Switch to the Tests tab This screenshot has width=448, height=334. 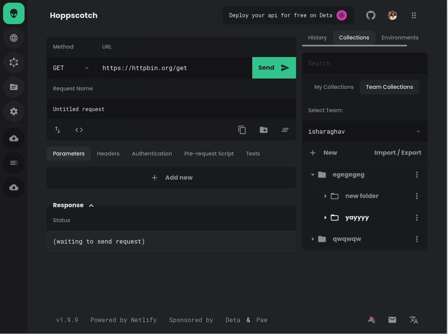point(253,154)
